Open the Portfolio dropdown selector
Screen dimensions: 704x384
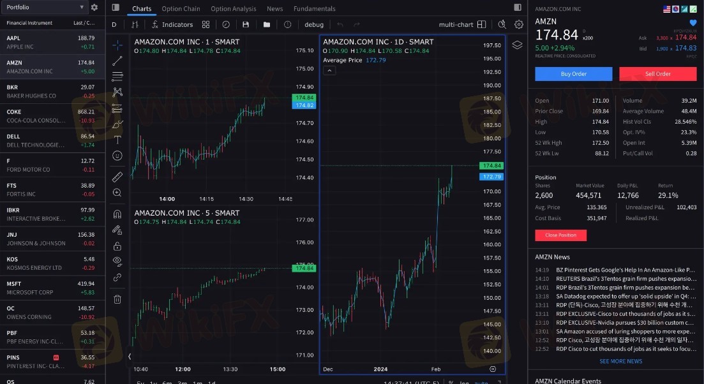tap(45, 7)
